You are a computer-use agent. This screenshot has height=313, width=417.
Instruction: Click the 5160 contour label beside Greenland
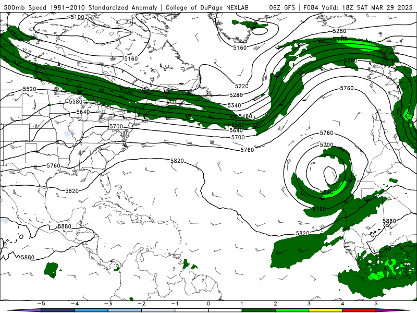tap(240, 47)
